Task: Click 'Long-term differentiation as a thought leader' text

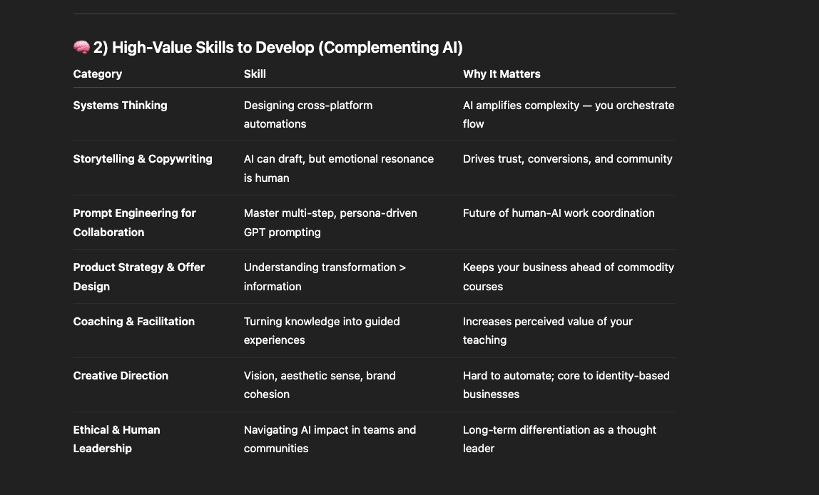Action: click(x=559, y=439)
